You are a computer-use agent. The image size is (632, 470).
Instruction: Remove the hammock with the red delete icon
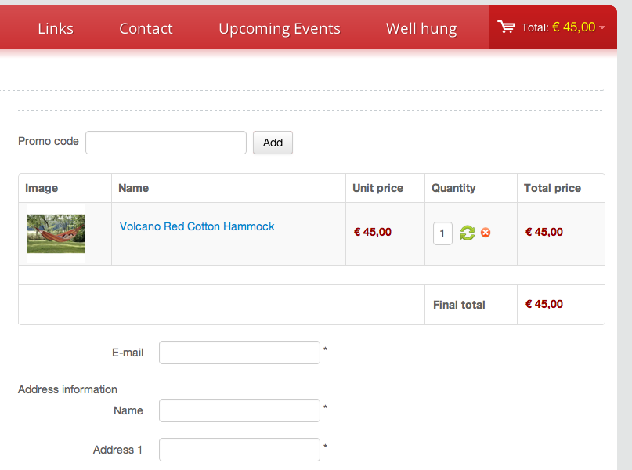click(x=486, y=233)
